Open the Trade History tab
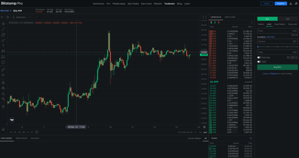This screenshot has width=299, height=158. click(x=21, y=138)
